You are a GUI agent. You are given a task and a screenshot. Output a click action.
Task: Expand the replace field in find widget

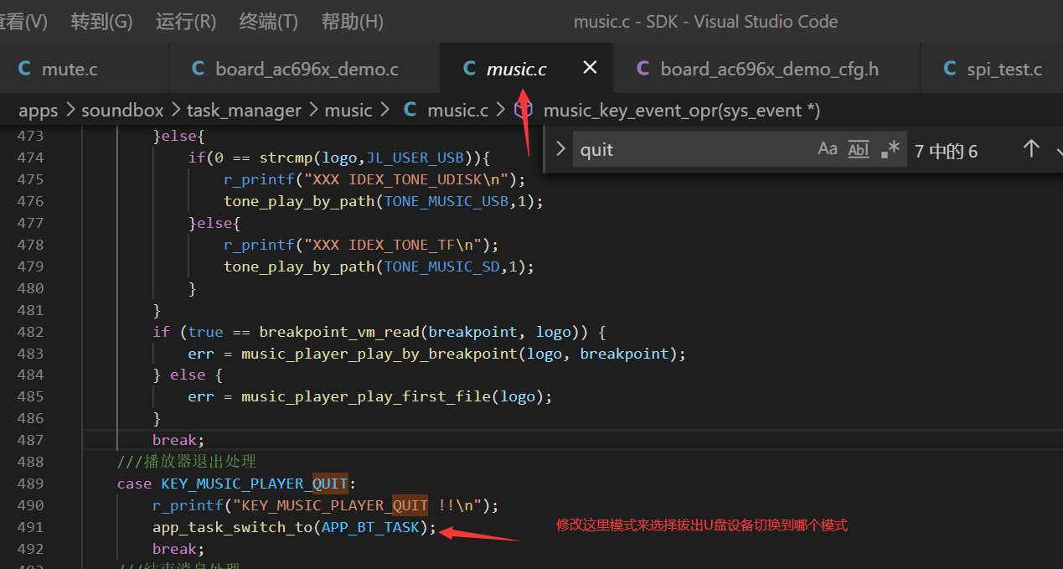(x=560, y=149)
